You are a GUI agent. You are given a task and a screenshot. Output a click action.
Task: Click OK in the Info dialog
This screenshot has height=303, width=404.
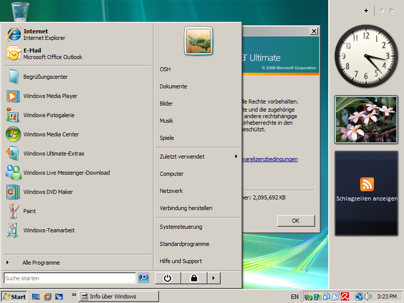pos(295,221)
